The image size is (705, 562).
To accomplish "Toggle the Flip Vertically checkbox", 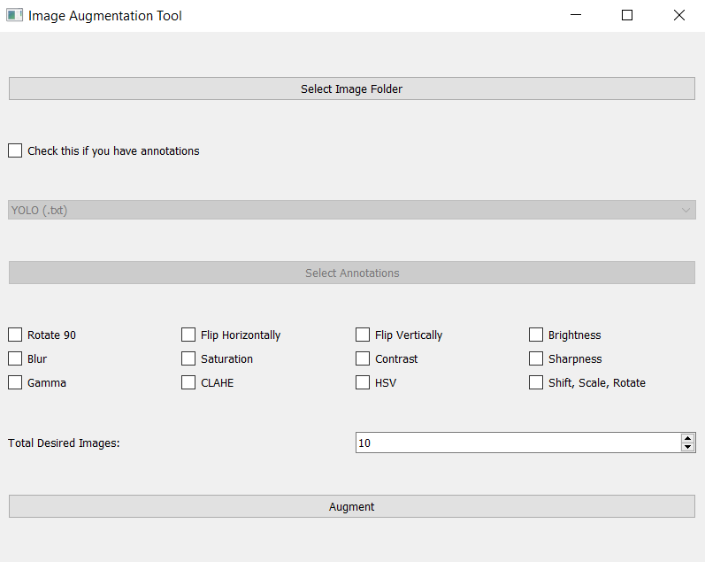I will (363, 335).
